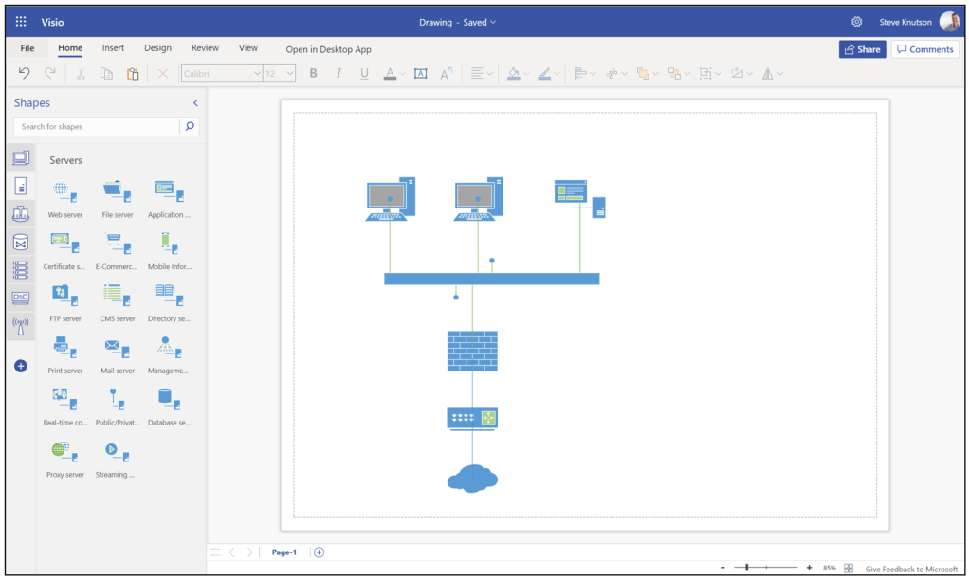Toggle Bold text formatting
This screenshot has height=579, width=969.
(314, 73)
